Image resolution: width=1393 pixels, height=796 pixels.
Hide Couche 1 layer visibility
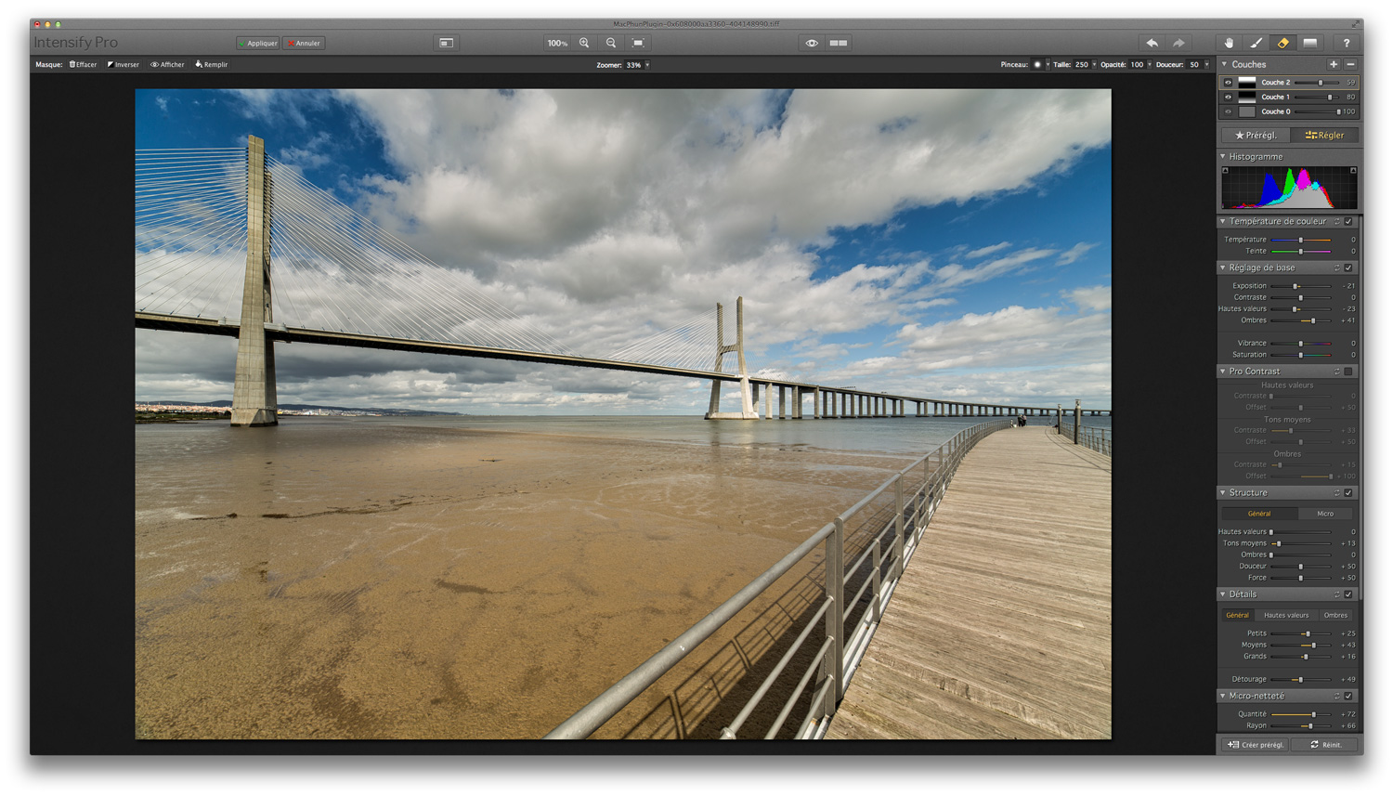[x=1228, y=97]
